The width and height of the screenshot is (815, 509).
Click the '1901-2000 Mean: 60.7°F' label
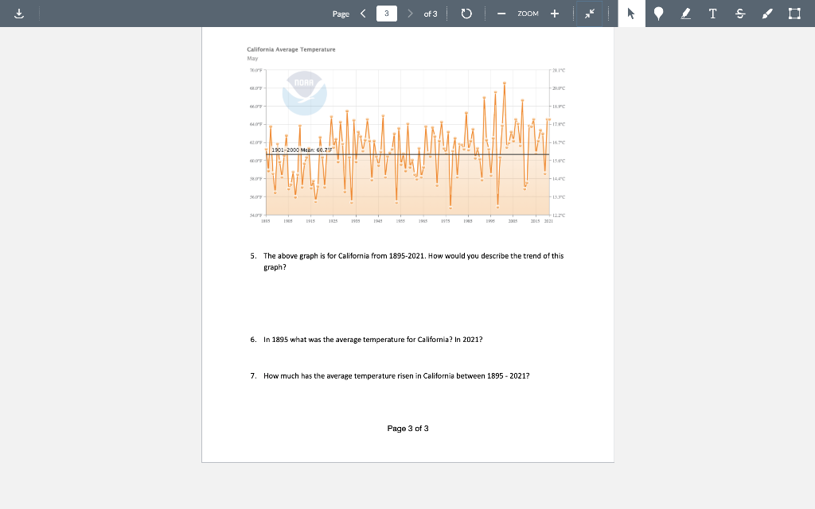pyautogui.click(x=302, y=150)
